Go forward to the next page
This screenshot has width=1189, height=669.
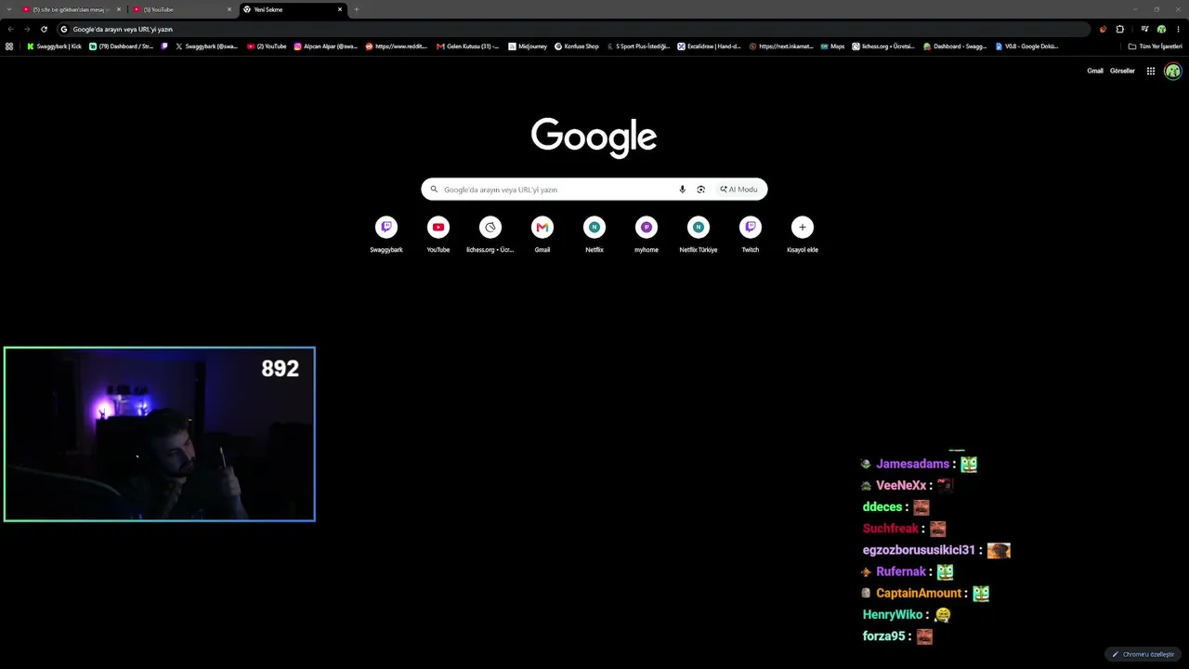click(x=27, y=29)
